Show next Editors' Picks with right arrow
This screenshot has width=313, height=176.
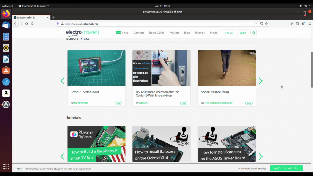point(260,81)
